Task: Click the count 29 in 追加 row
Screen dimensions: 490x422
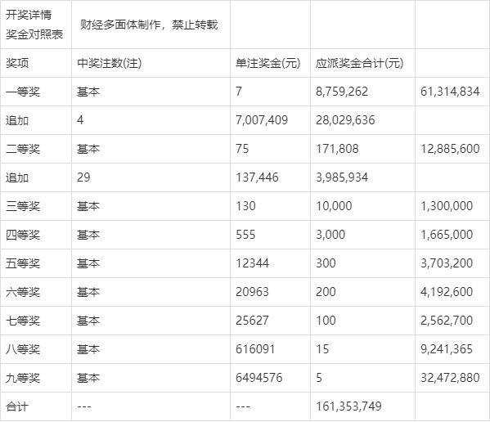Action: click(x=83, y=177)
